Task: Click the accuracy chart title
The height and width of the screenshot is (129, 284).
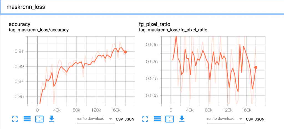Action: pos(20,24)
